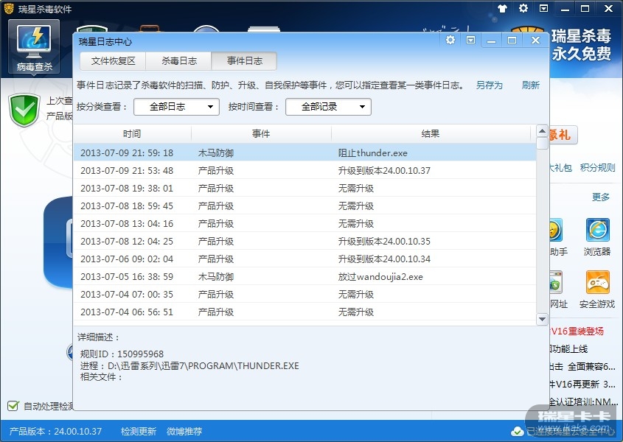Viewport: 623px width, 442px height.
Task: Select row 升级到版本24.00.10.34
Action: tap(304, 259)
